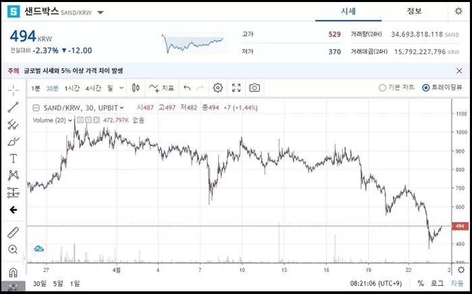Click the blue Sandbox coin logo
472x294 pixels.
pyautogui.click(x=14, y=11)
